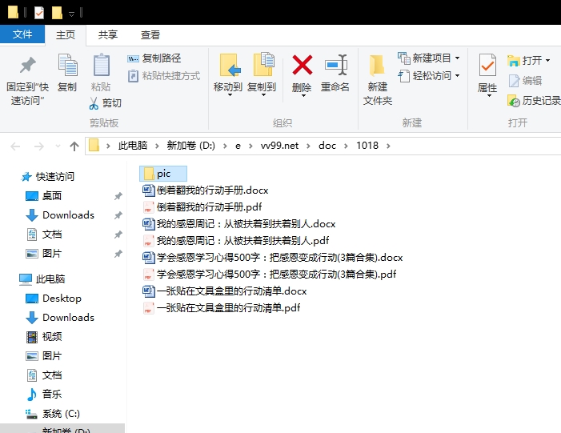Viewport: 561px width, 433px height.
Task: Pin to Quick access ribbon icon
Action: point(27,65)
